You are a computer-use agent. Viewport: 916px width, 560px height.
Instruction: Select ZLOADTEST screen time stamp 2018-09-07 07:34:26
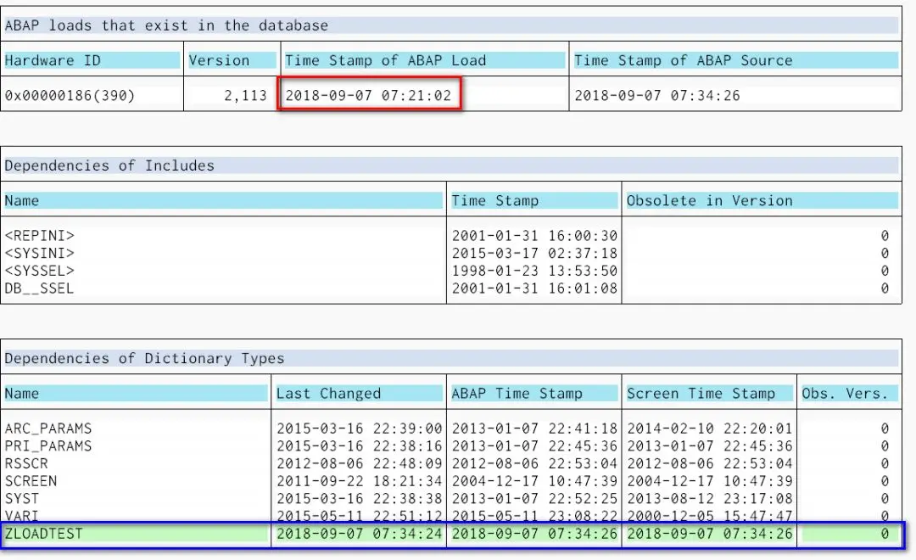click(x=710, y=535)
